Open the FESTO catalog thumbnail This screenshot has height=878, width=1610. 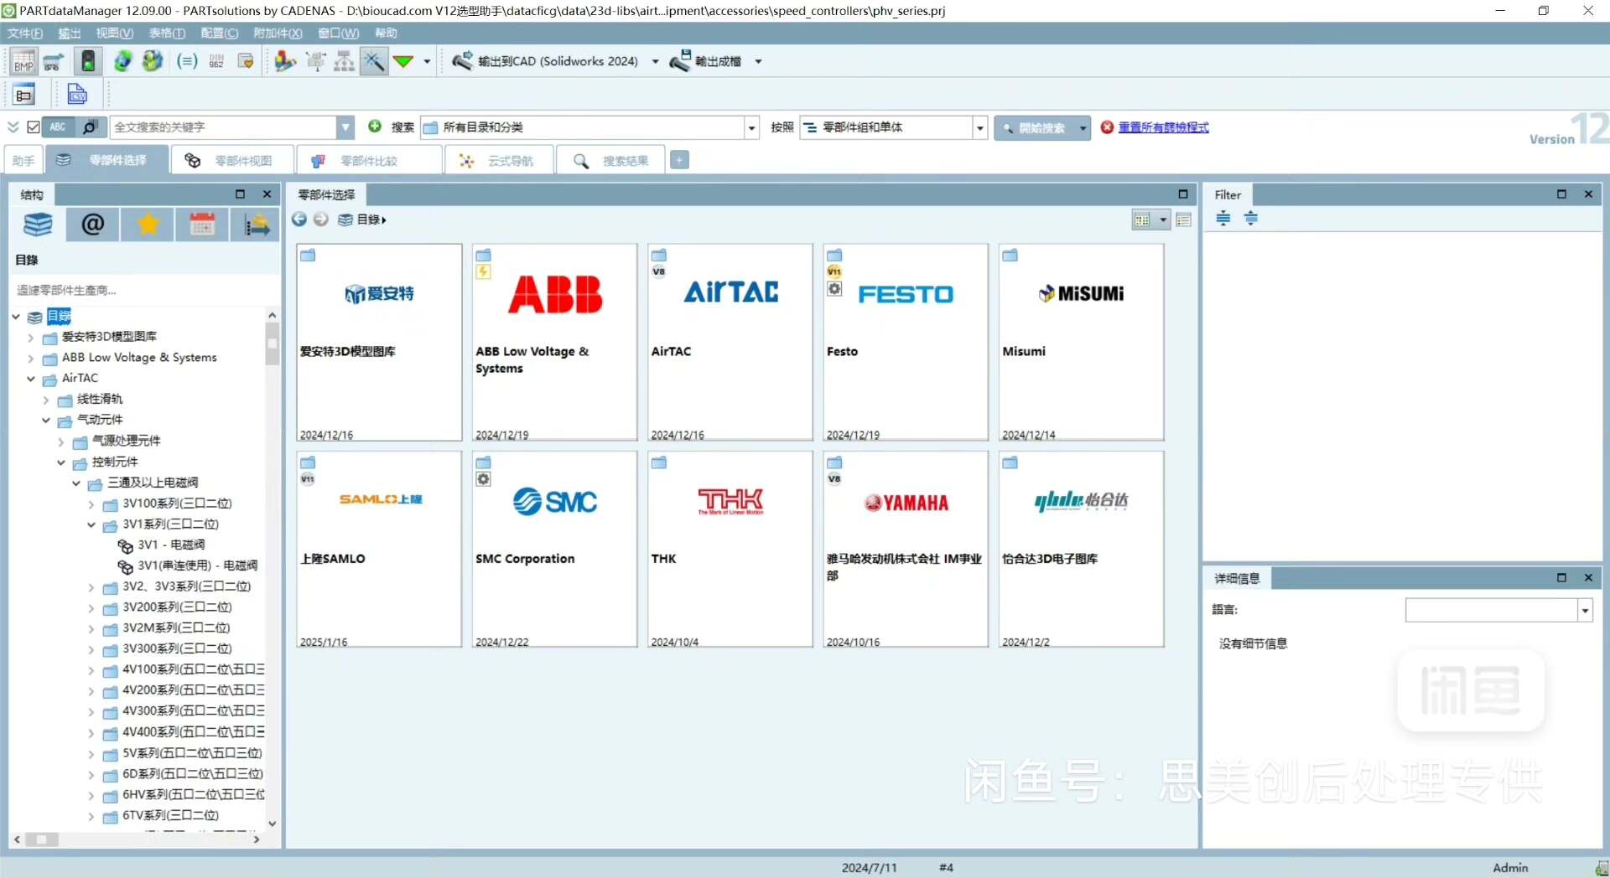tap(905, 342)
